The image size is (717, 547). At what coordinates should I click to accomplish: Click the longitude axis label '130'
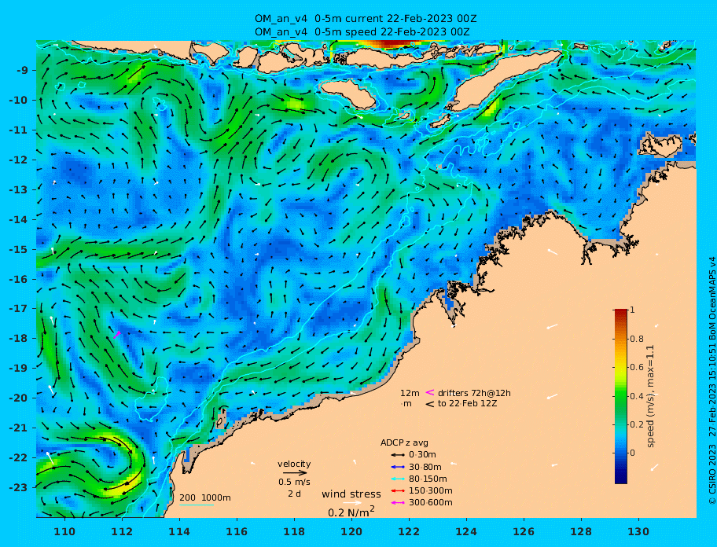coord(638,531)
